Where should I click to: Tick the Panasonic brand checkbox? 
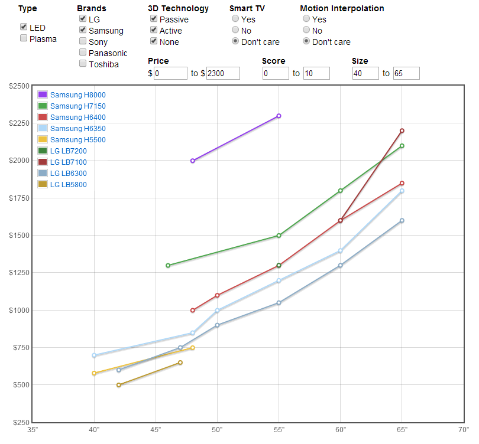click(83, 53)
